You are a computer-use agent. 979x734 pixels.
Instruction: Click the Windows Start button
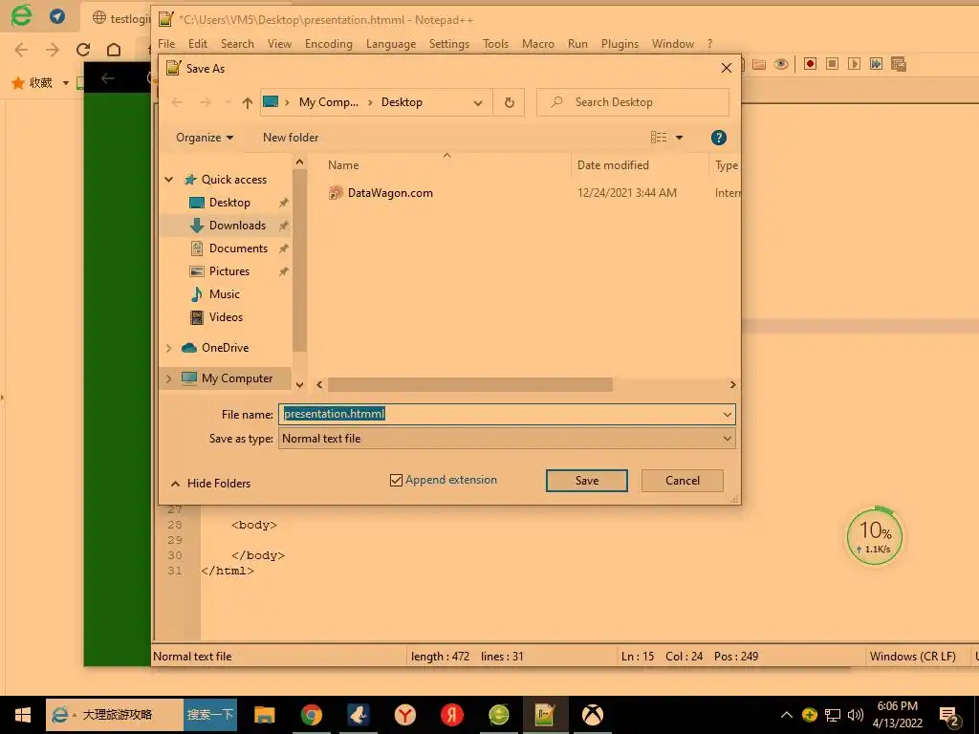(x=23, y=715)
